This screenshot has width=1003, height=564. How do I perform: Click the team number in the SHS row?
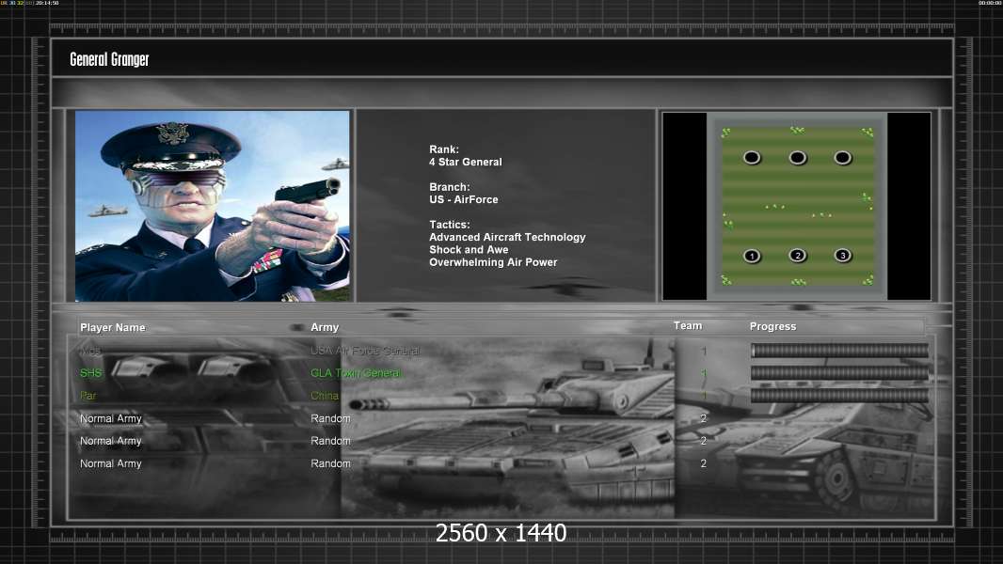704,374
